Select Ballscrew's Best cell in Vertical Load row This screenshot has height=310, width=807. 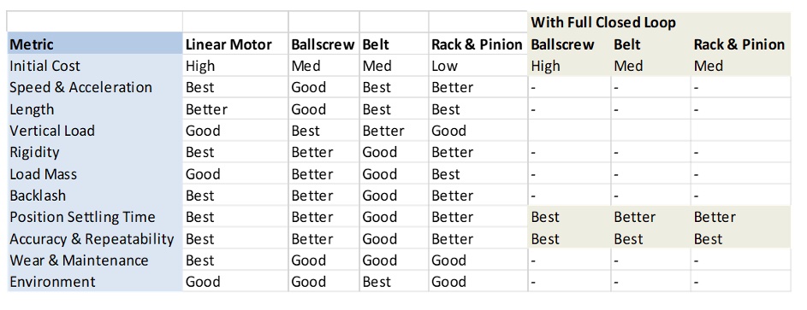coord(306,131)
